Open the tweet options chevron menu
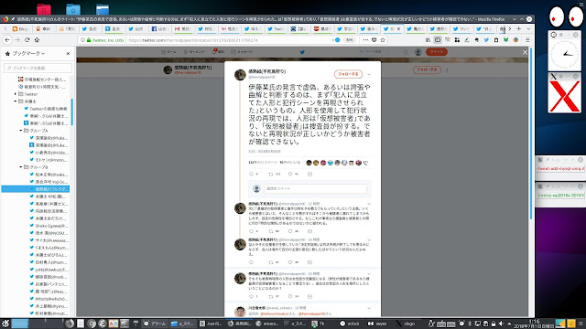 click(x=369, y=74)
